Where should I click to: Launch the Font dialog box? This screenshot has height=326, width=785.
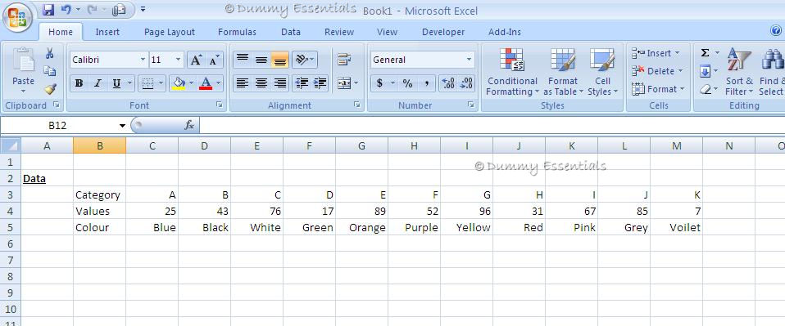[x=220, y=105]
